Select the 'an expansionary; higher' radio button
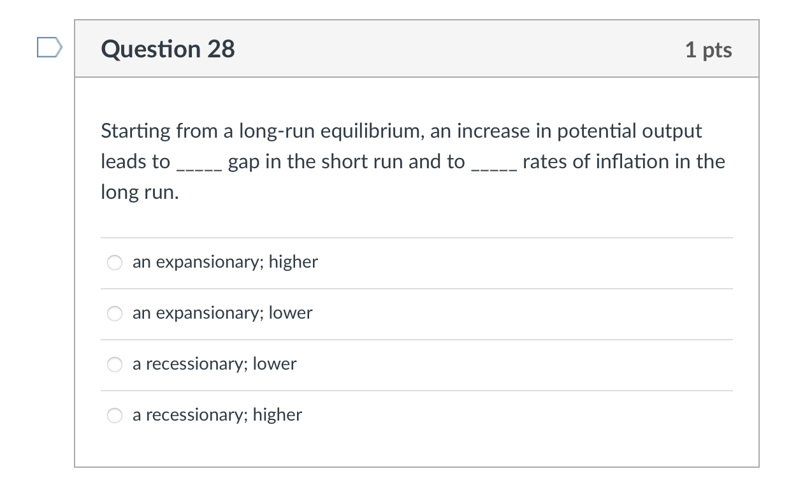The width and height of the screenshot is (812, 492). (x=114, y=262)
